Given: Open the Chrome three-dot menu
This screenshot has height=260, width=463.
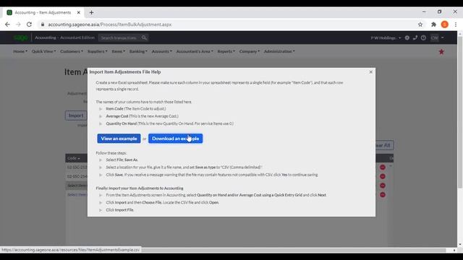Looking at the screenshot, I should click(x=456, y=25).
